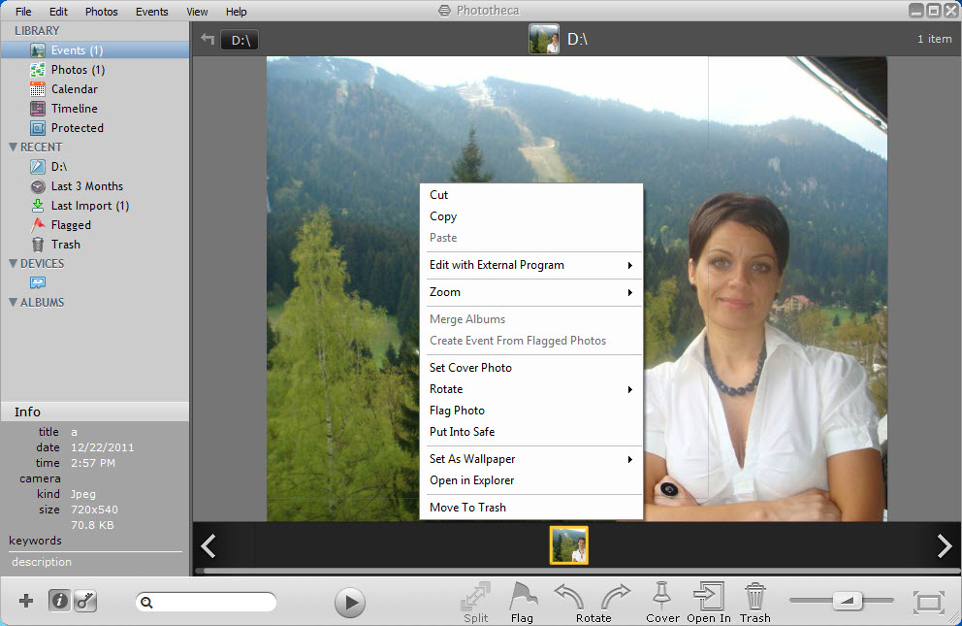Click the toolbar Trash icon

pos(755,603)
